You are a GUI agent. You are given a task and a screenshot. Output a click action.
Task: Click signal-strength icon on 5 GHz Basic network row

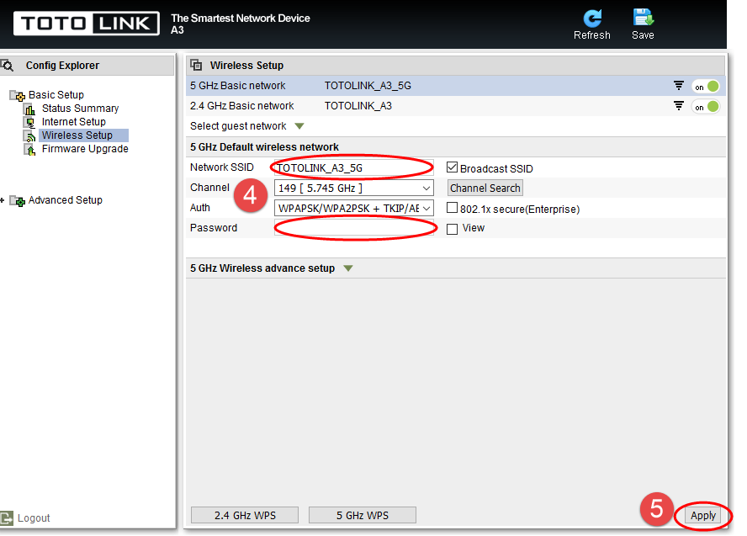pyautogui.click(x=678, y=86)
